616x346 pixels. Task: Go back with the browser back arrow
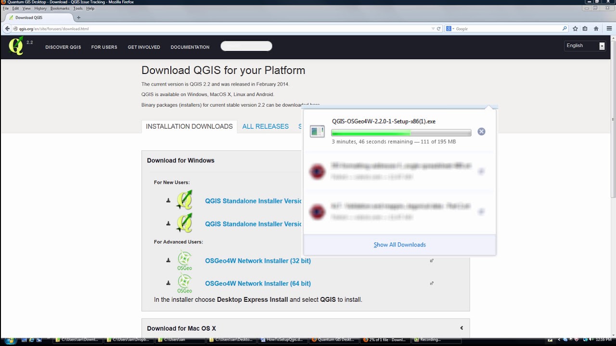(7, 29)
